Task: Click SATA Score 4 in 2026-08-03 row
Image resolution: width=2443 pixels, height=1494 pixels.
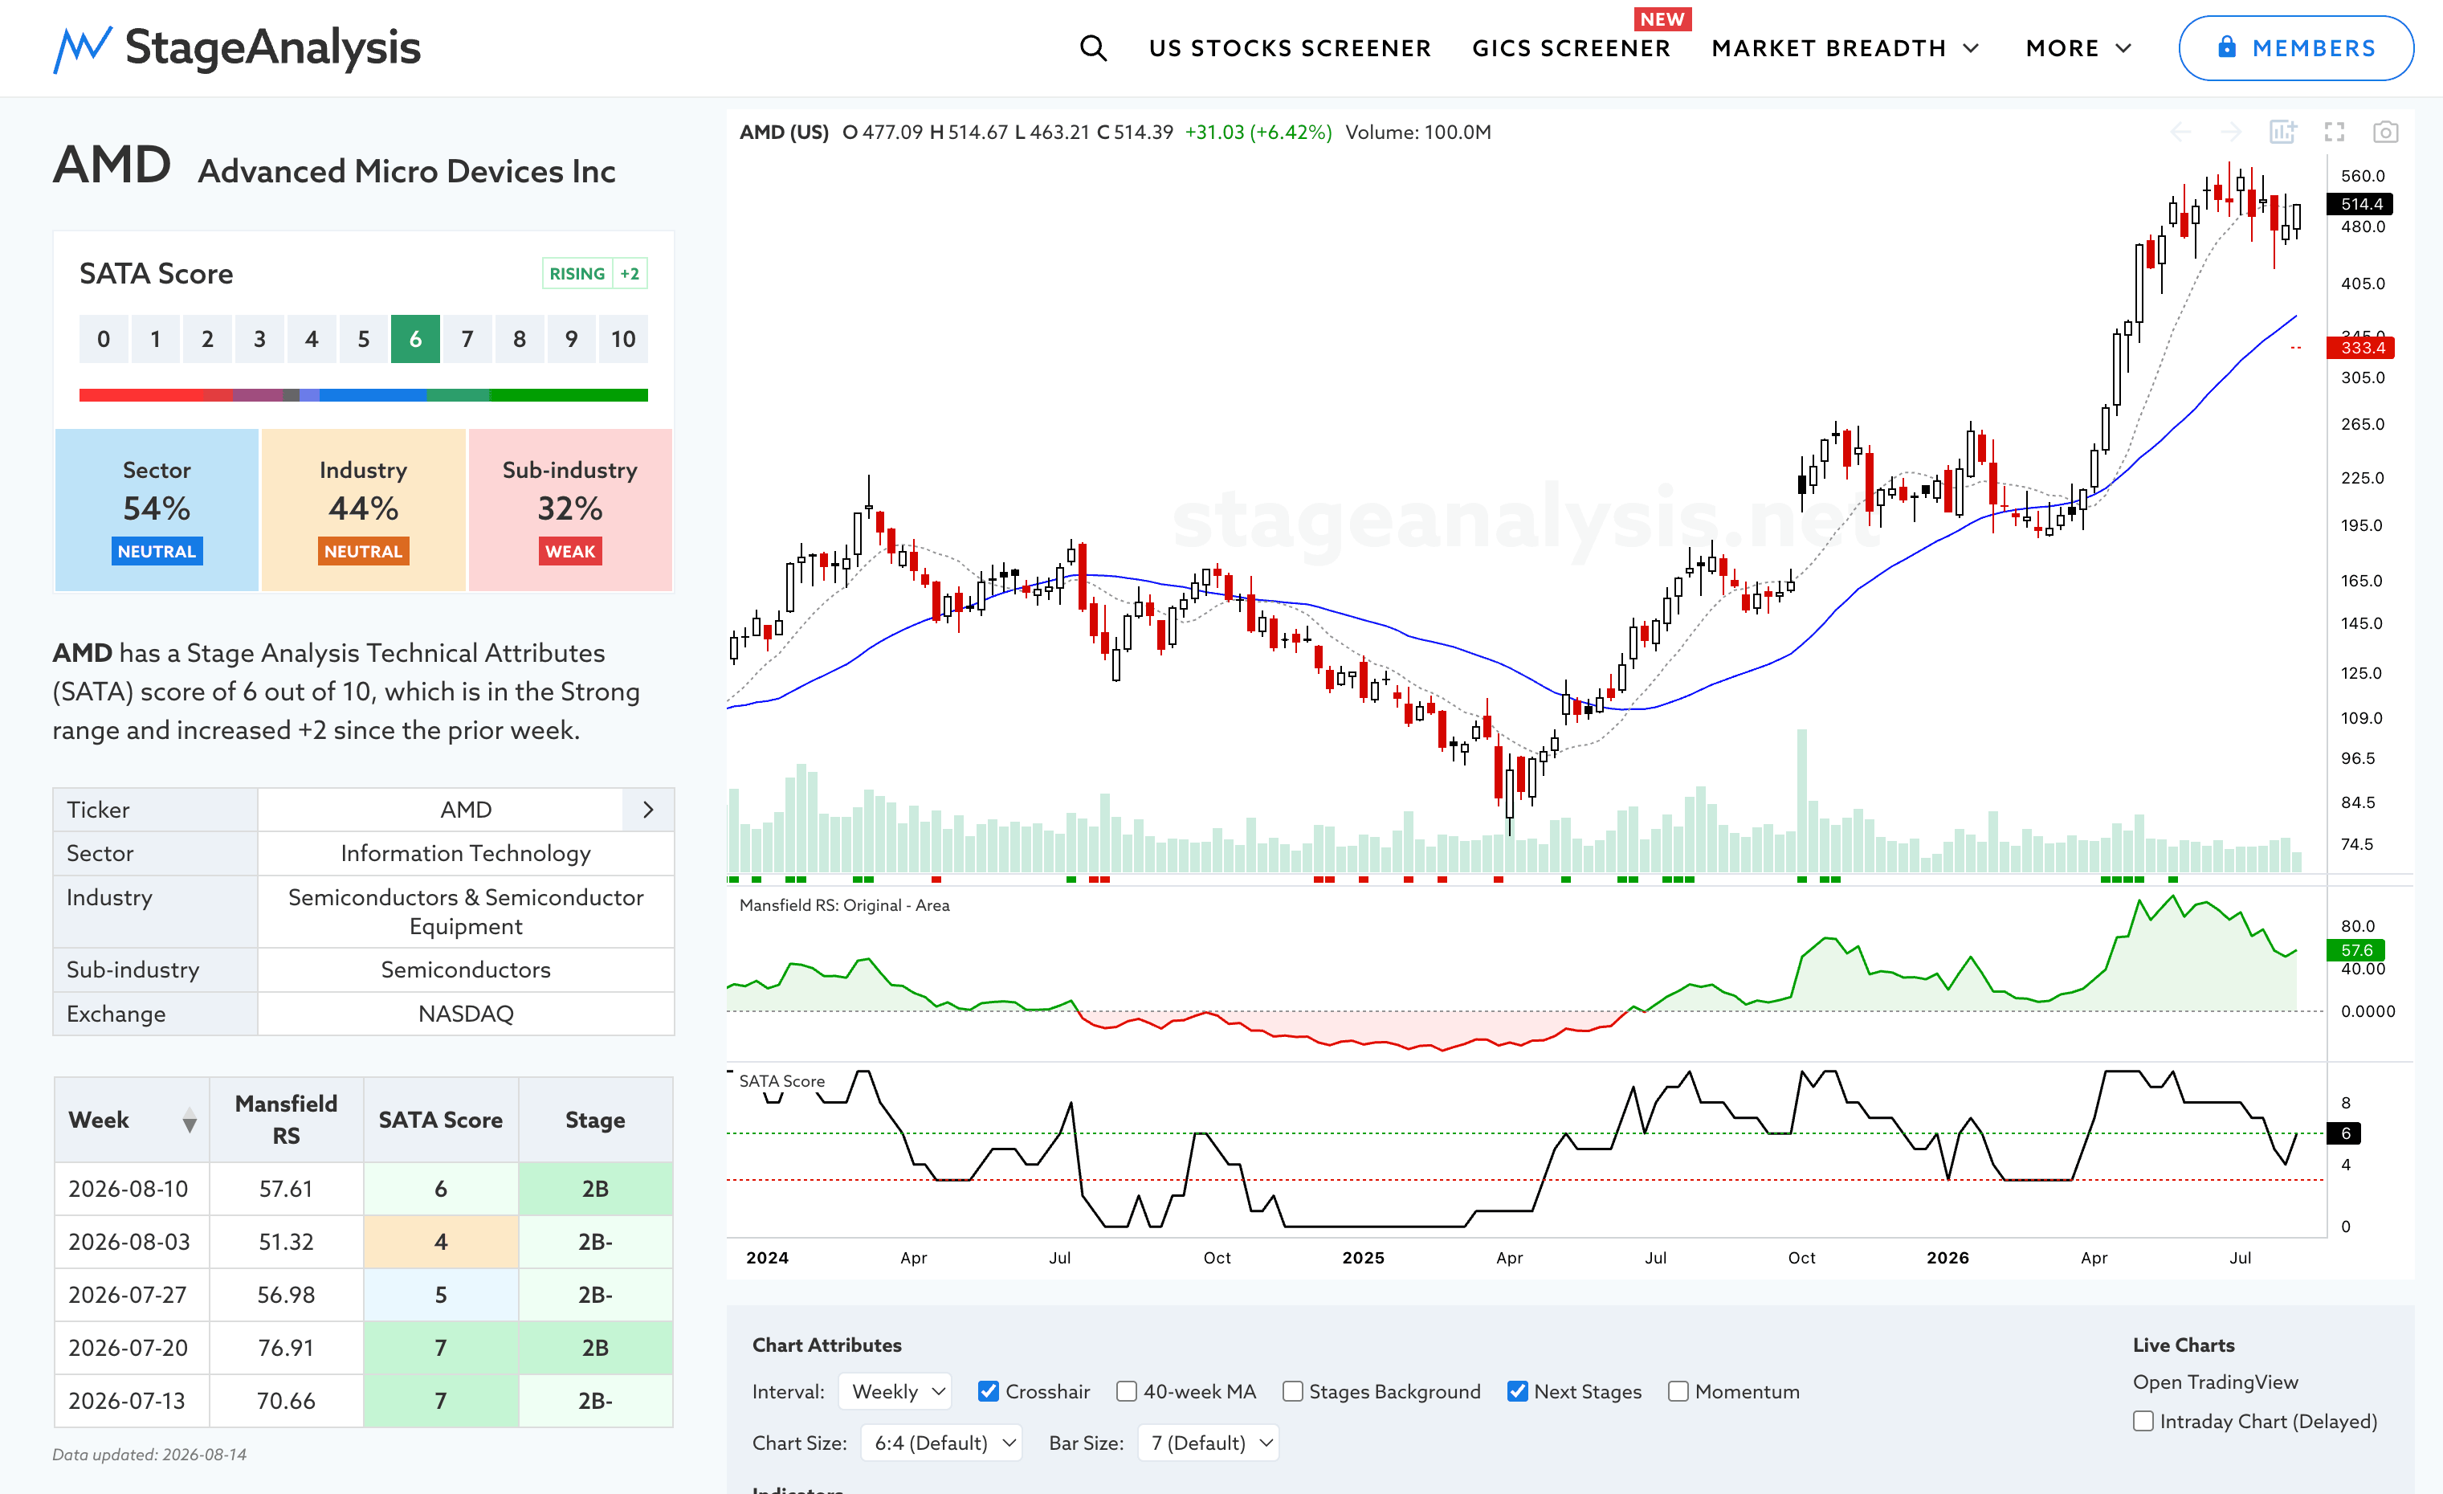Action: (440, 1241)
